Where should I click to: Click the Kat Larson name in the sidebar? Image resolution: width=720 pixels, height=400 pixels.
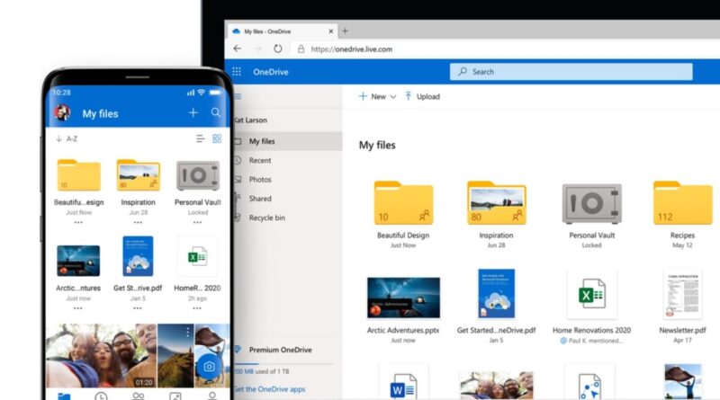point(251,120)
